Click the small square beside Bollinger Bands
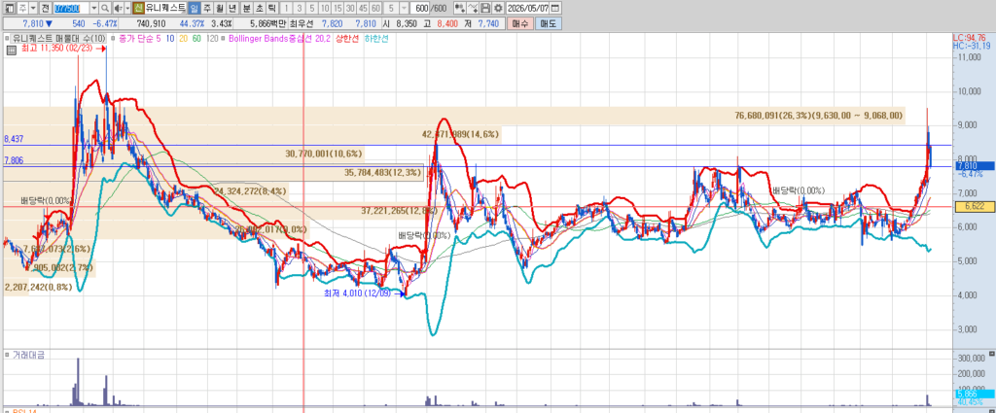Viewport: 996px width, 413px height. (x=223, y=38)
